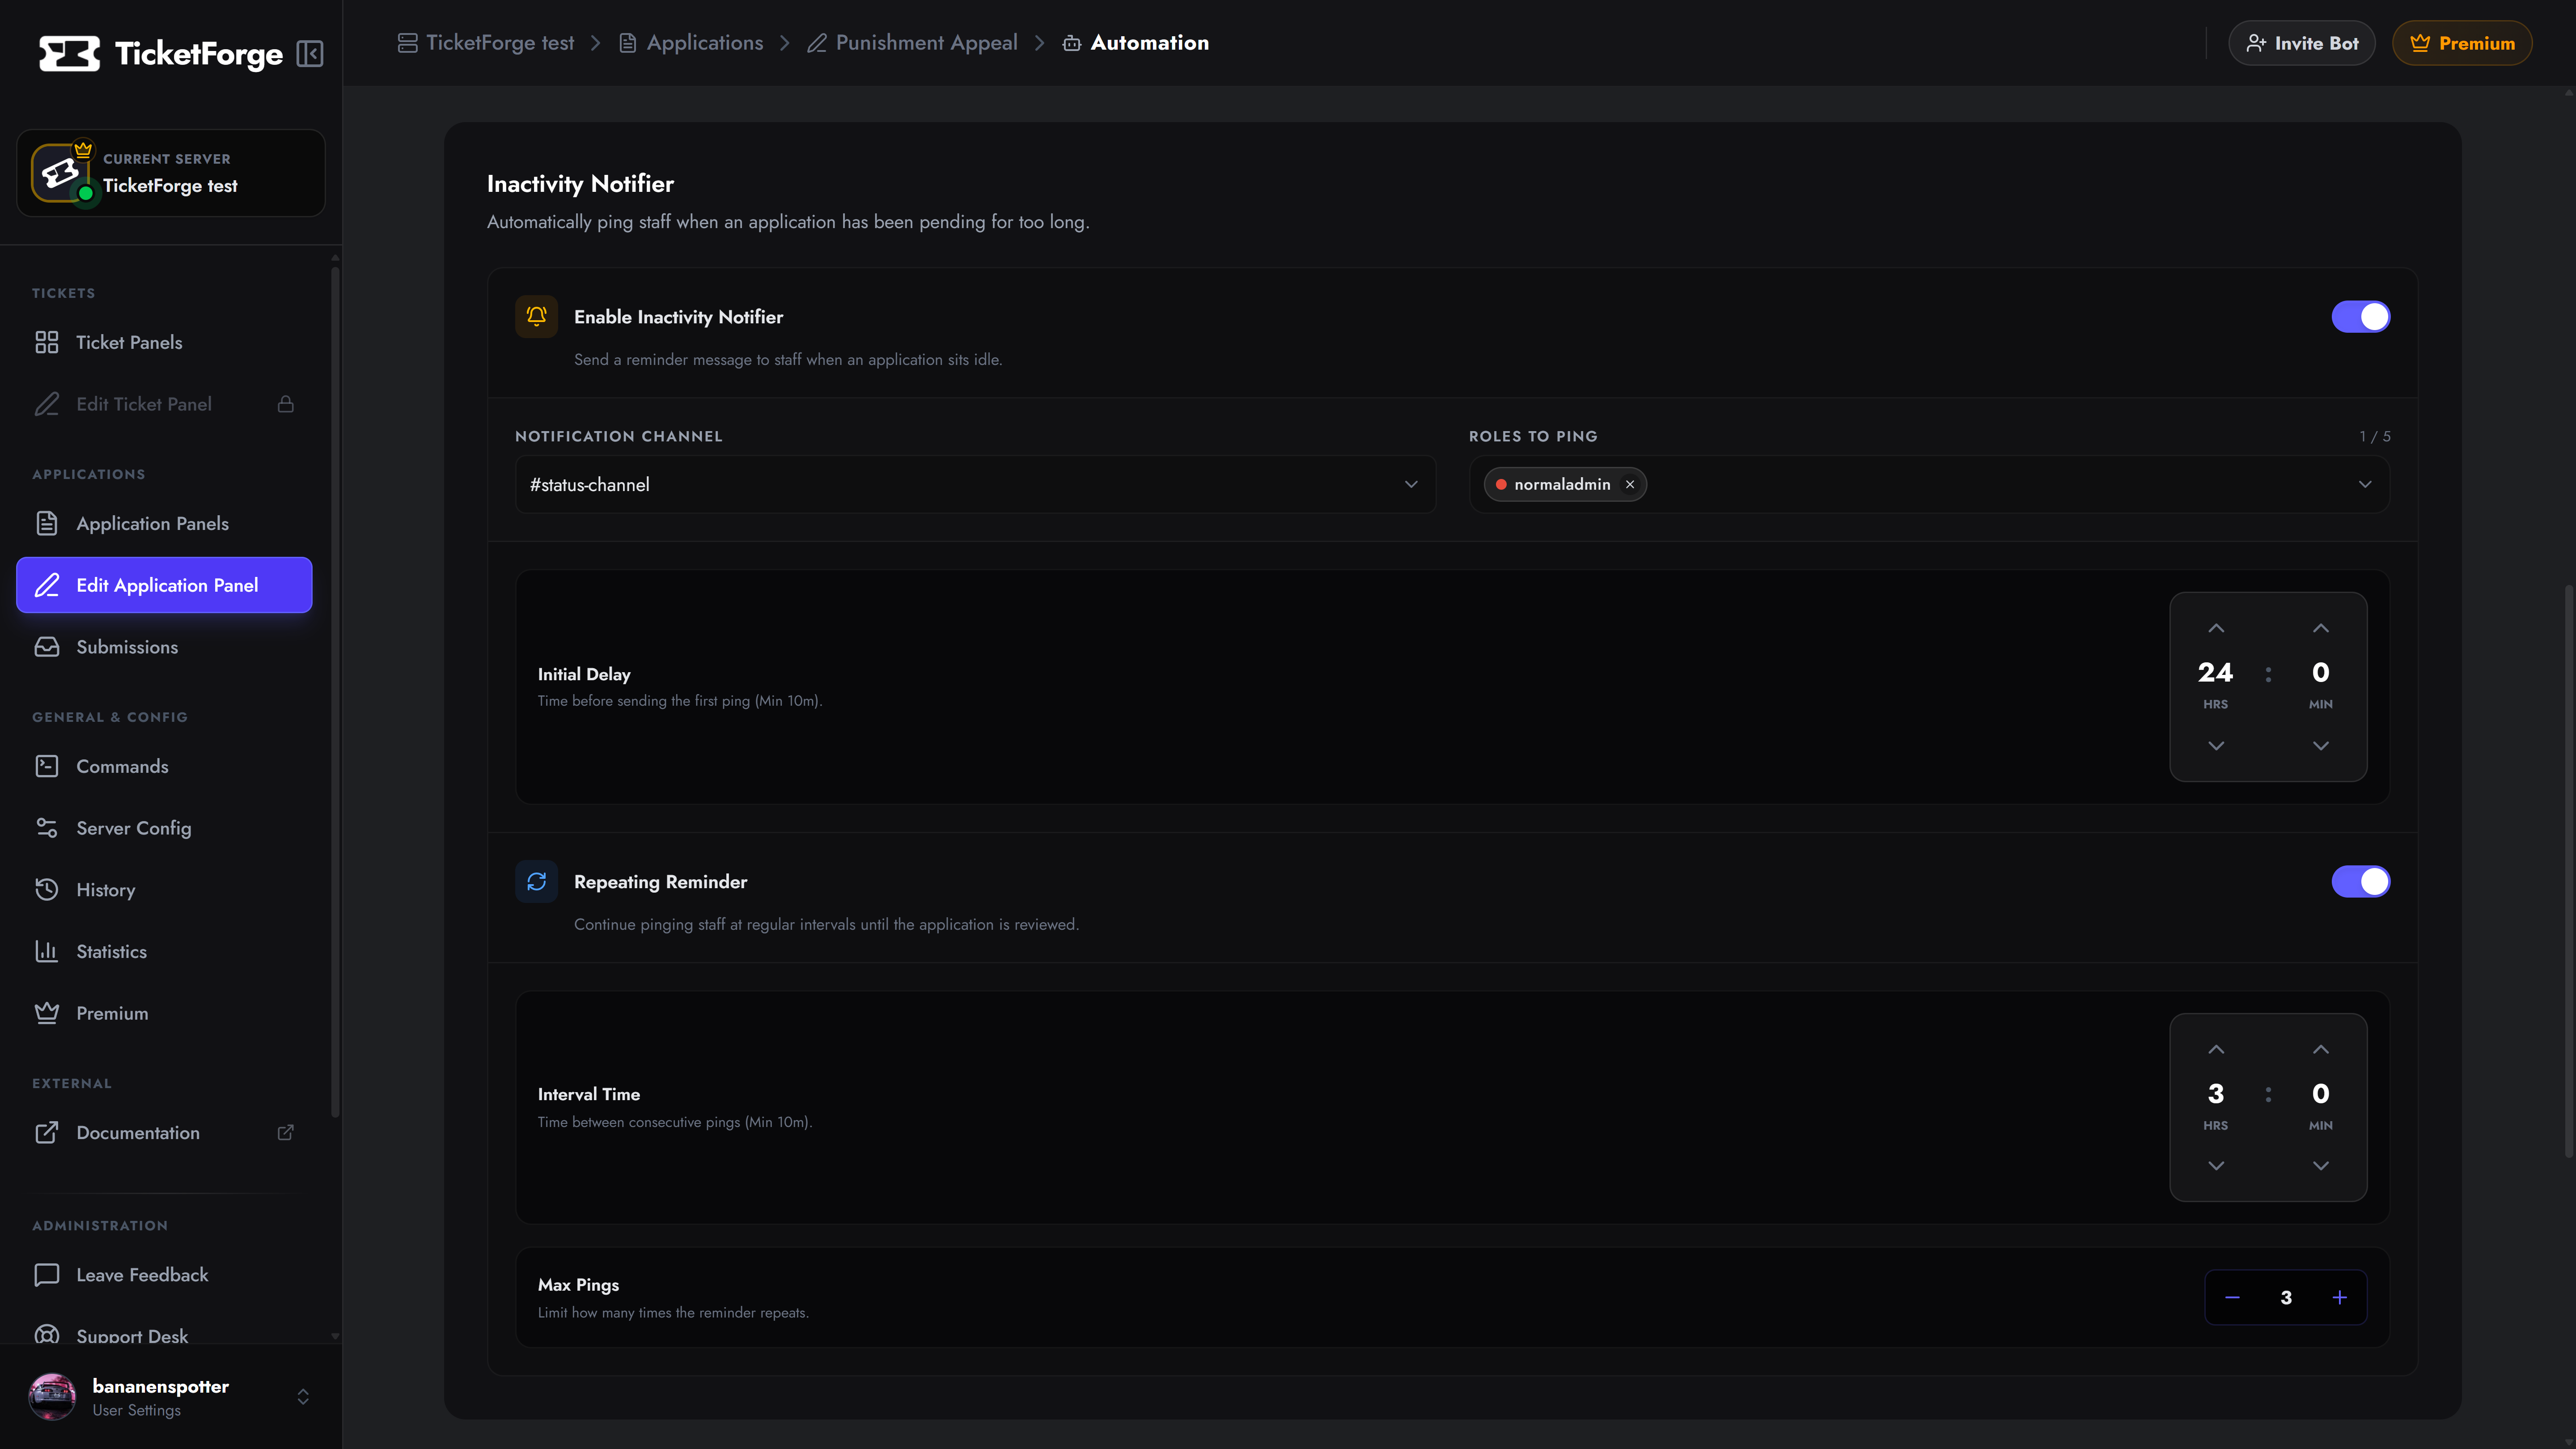Collapse the sidebar with the panel icon
The image size is (2576, 1449).
pos(310,54)
